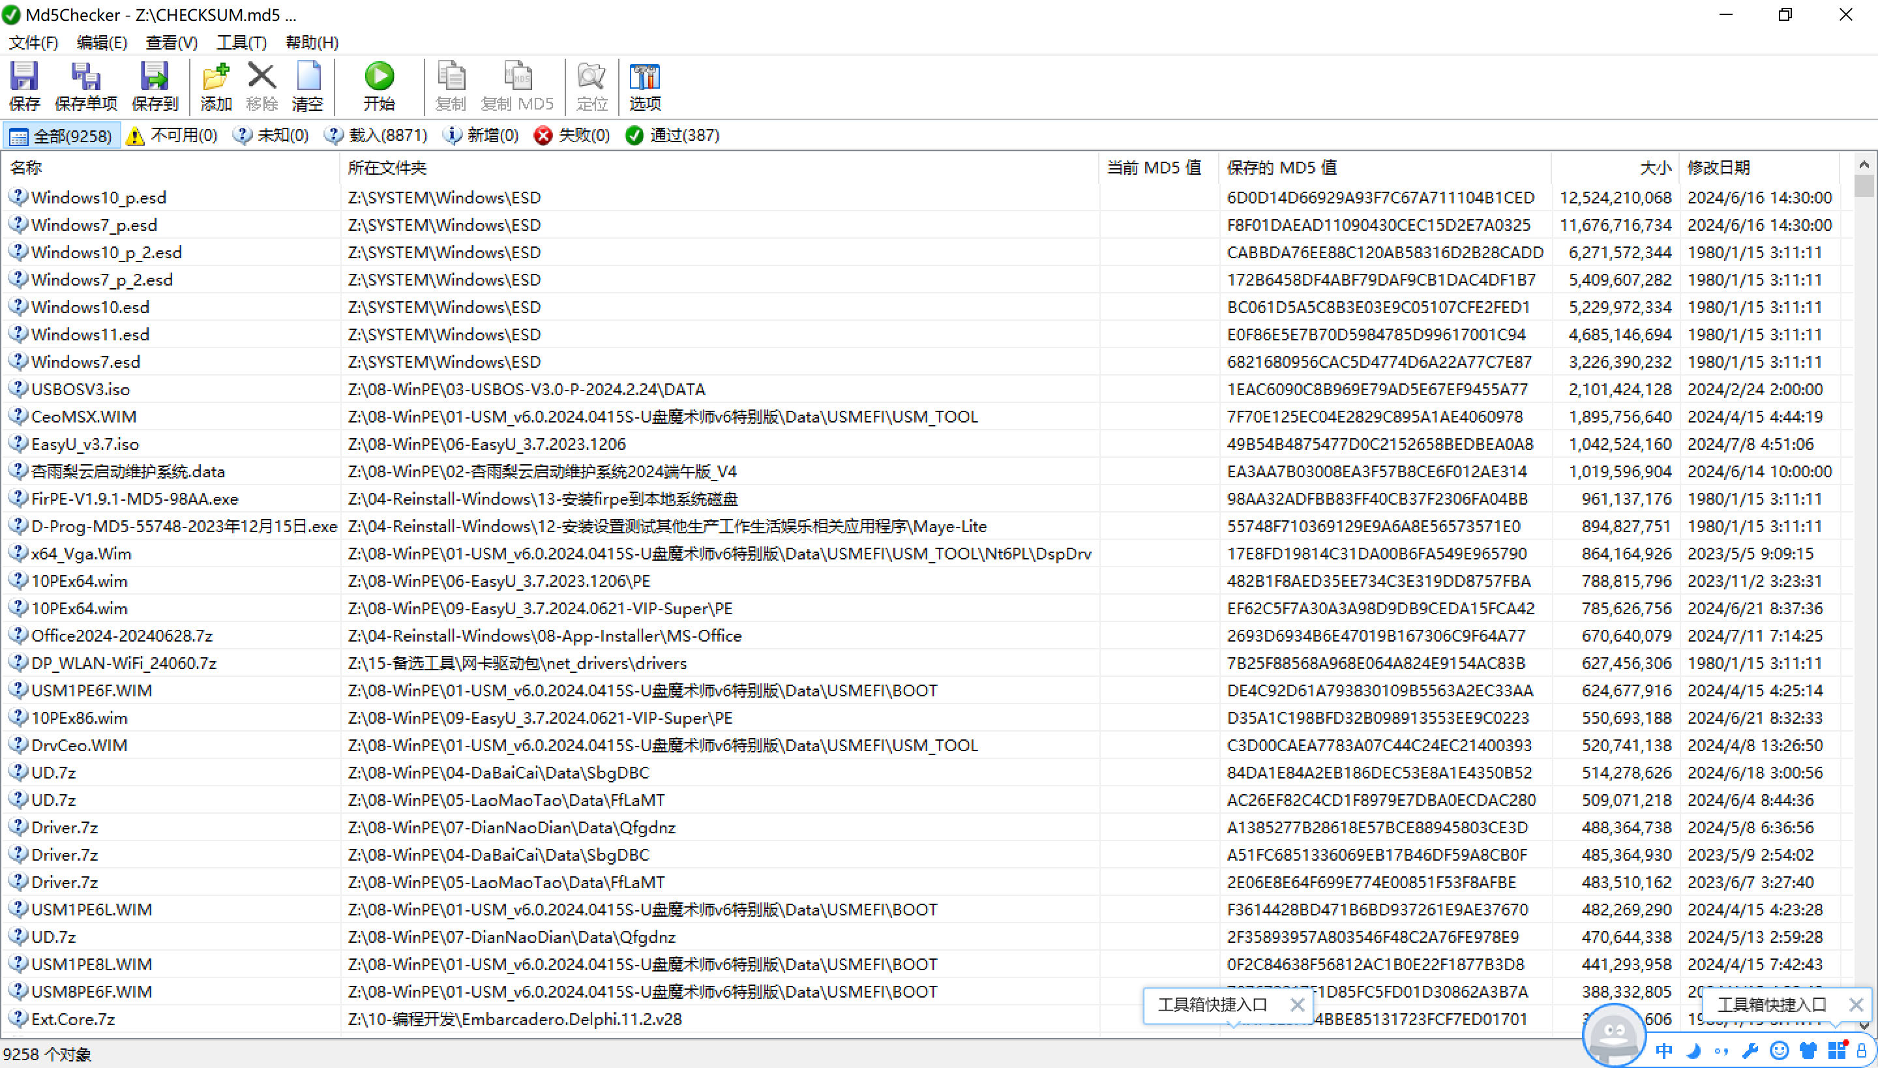Image resolution: width=1878 pixels, height=1068 pixels.
Task: Click the smiley emoji icon in input bar
Action: pyautogui.click(x=1779, y=1050)
